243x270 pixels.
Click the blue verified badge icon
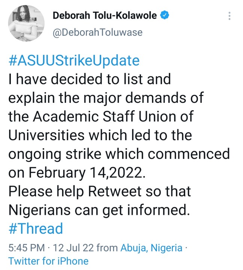coord(165,15)
